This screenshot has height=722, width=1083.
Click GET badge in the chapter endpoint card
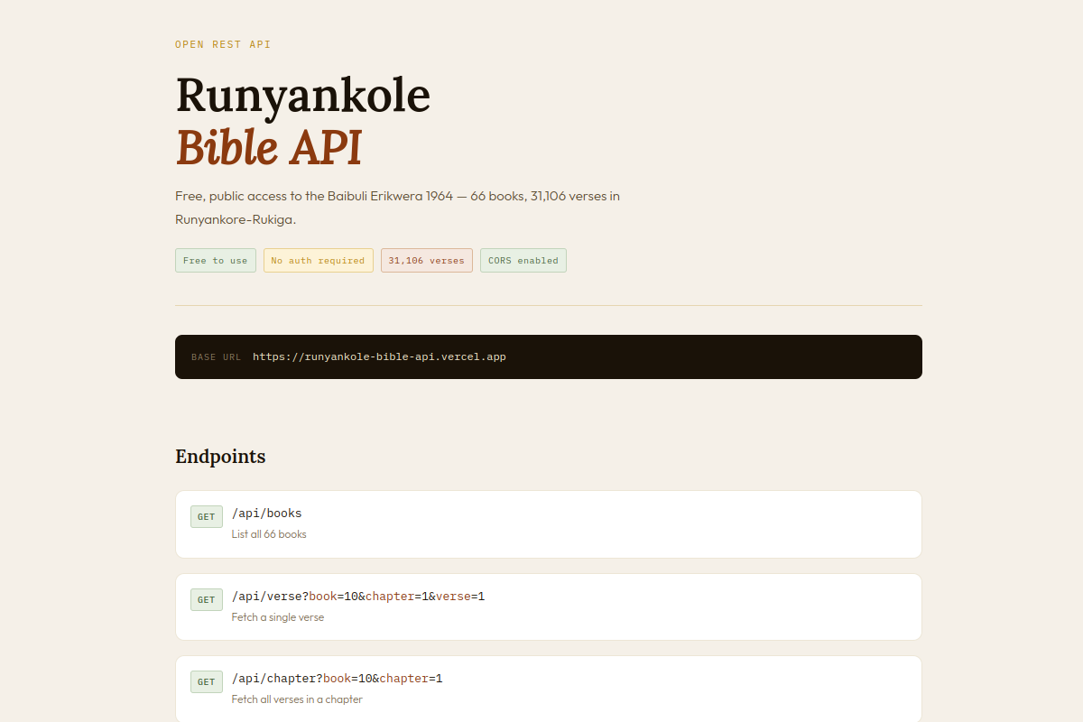207,681
